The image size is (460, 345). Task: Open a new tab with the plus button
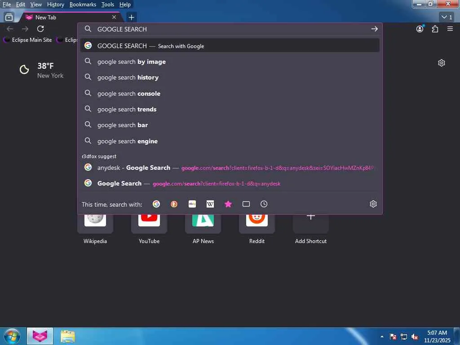[132, 18]
